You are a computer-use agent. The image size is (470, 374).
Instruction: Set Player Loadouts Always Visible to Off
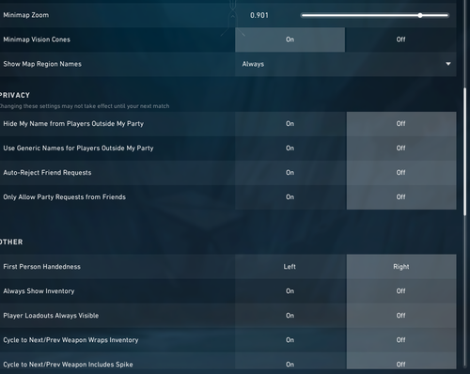(401, 316)
